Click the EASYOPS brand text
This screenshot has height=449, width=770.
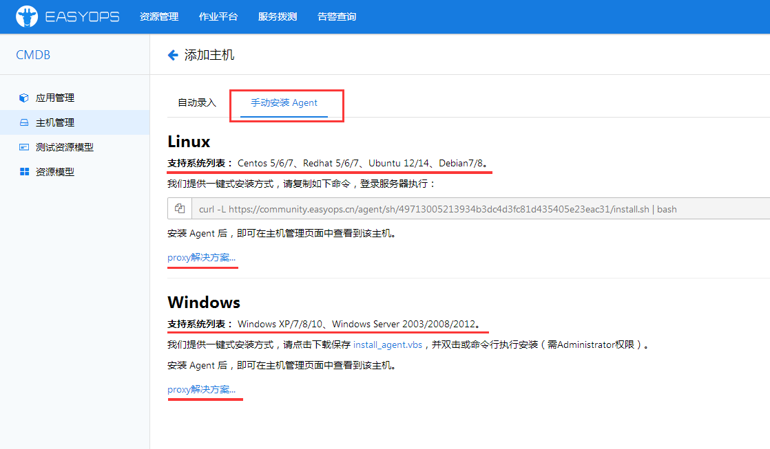[x=82, y=17]
